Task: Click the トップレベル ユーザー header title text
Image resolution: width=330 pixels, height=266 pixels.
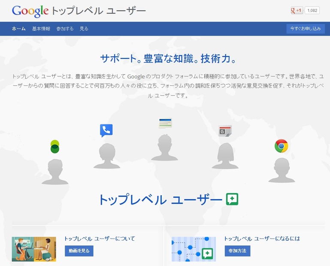Action: pyautogui.click(x=98, y=11)
